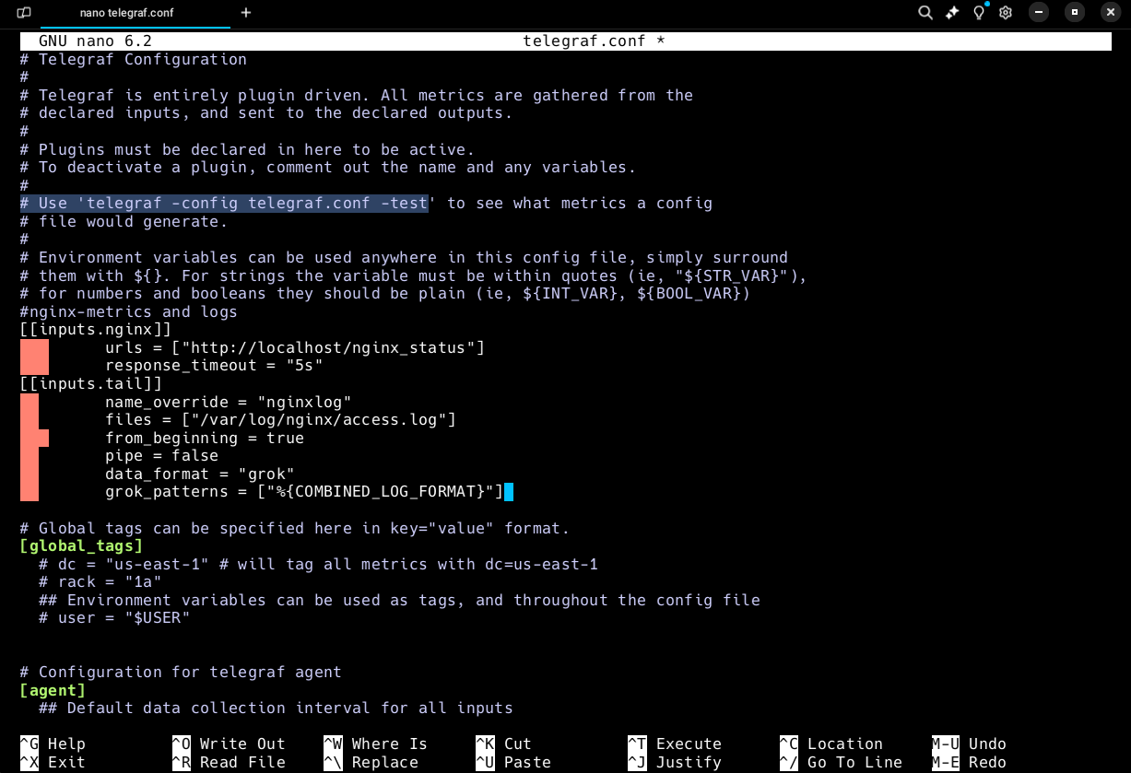Place cursor on [agent] section header
Viewport: 1131px width, 773px height.
[x=53, y=690]
